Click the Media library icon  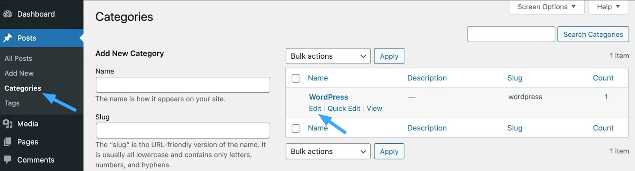tap(8, 124)
